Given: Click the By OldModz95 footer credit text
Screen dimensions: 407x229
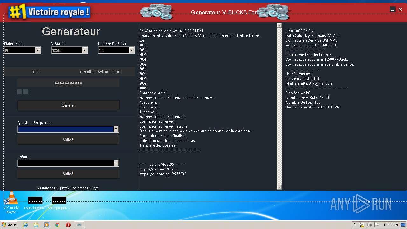Looking at the screenshot, I should (67, 188).
